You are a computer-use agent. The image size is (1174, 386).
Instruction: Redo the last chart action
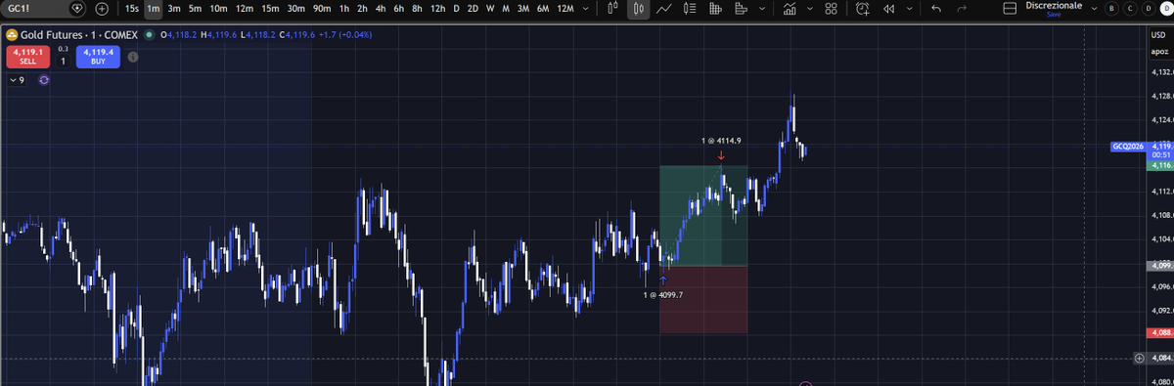(x=963, y=9)
